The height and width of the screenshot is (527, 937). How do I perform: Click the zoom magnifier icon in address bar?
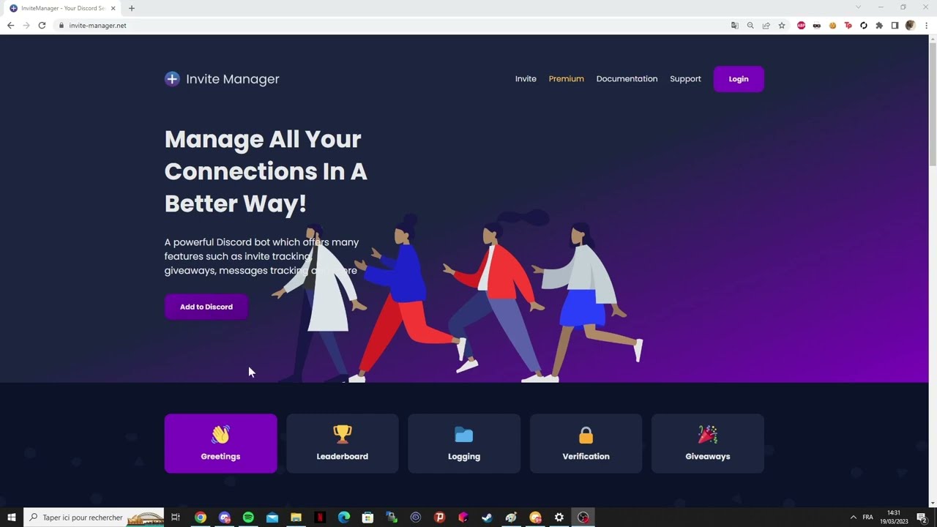coord(750,26)
